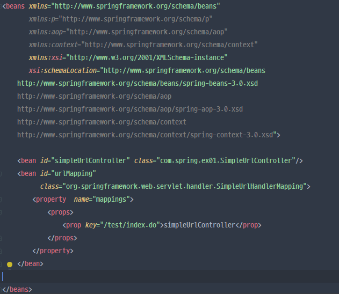Click the xmlns:context namespace attribute

click(x=143, y=45)
